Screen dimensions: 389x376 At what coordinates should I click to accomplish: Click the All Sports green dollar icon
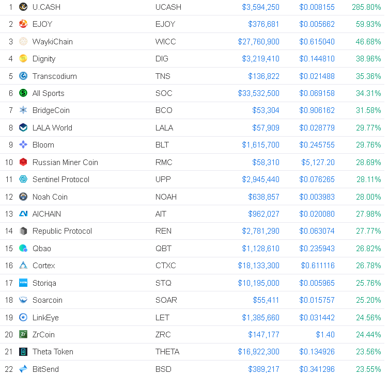[x=23, y=93]
